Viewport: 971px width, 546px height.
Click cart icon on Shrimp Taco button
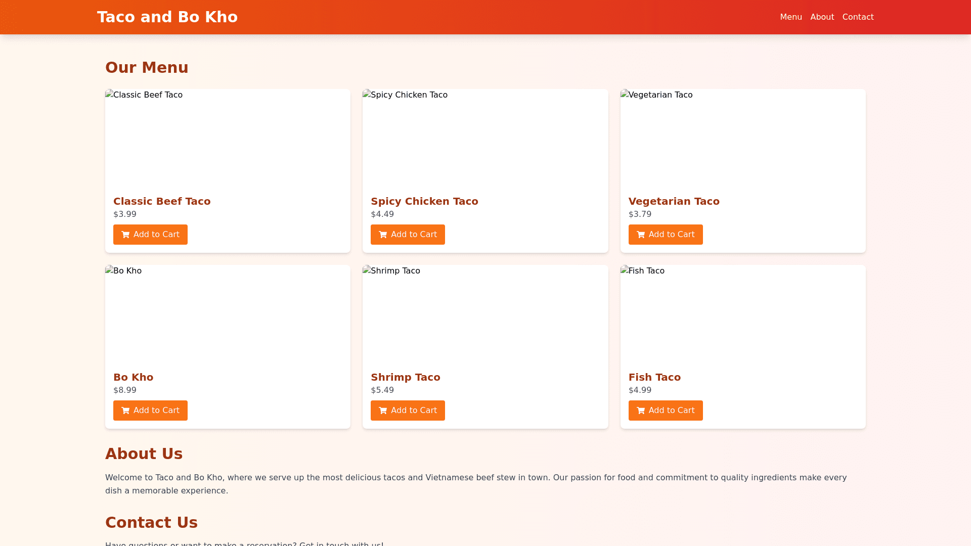[x=383, y=411]
